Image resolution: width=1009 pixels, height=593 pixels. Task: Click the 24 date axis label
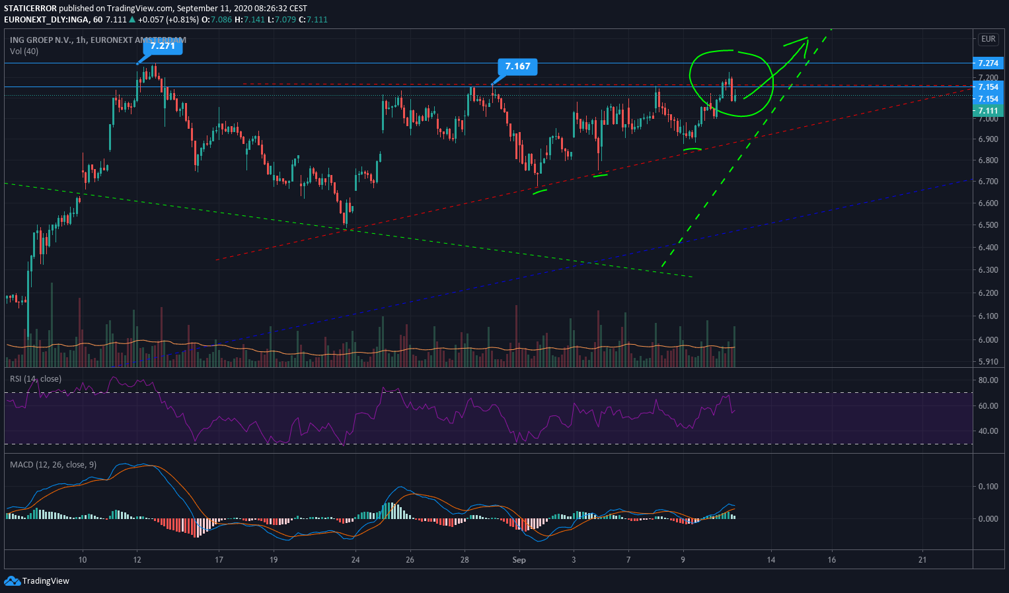[x=355, y=560]
